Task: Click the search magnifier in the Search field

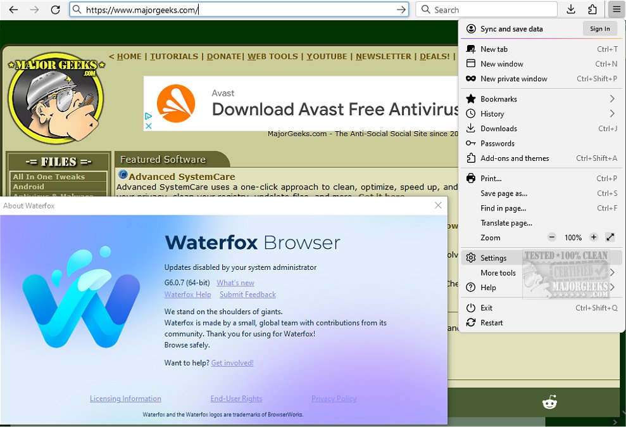Action: point(425,10)
